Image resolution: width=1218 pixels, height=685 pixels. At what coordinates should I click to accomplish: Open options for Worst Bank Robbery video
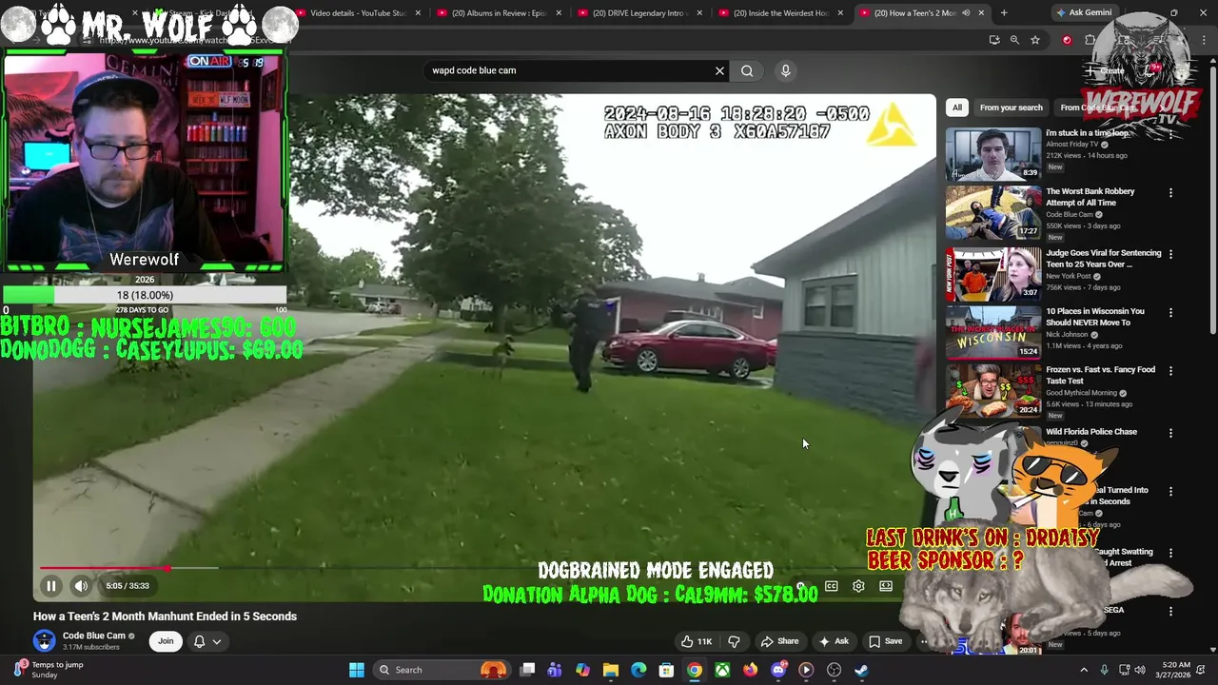pyautogui.click(x=1170, y=192)
